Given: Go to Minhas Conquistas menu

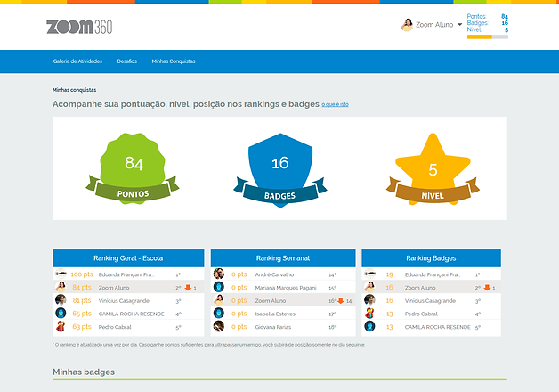Looking at the screenshot, I should point(174,61).
